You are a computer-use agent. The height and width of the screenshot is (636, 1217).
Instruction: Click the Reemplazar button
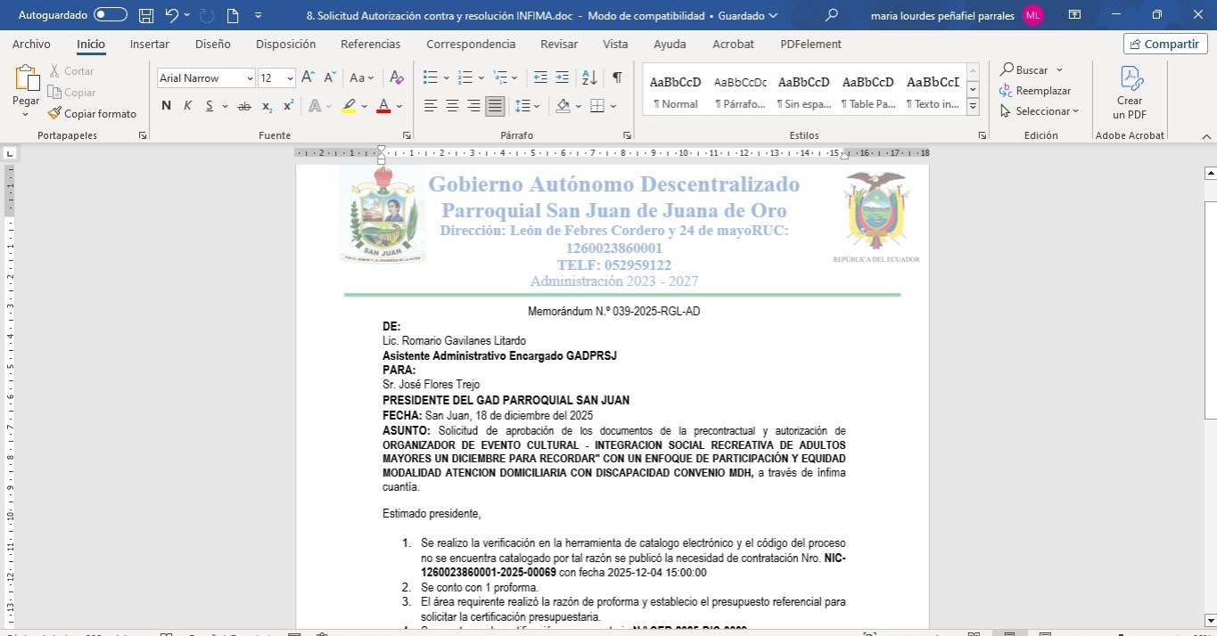click(1034, 91)
